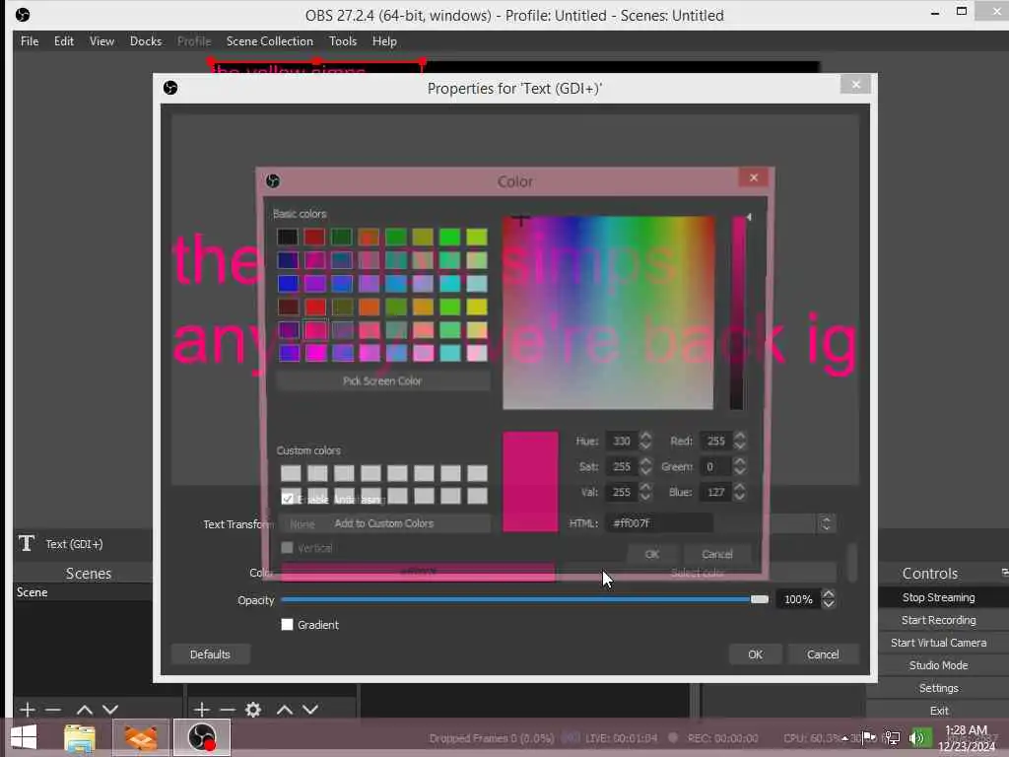Click OBS logo icon in main title bar
Viewport: 1009px width, 757px height.
click(23, 14)
